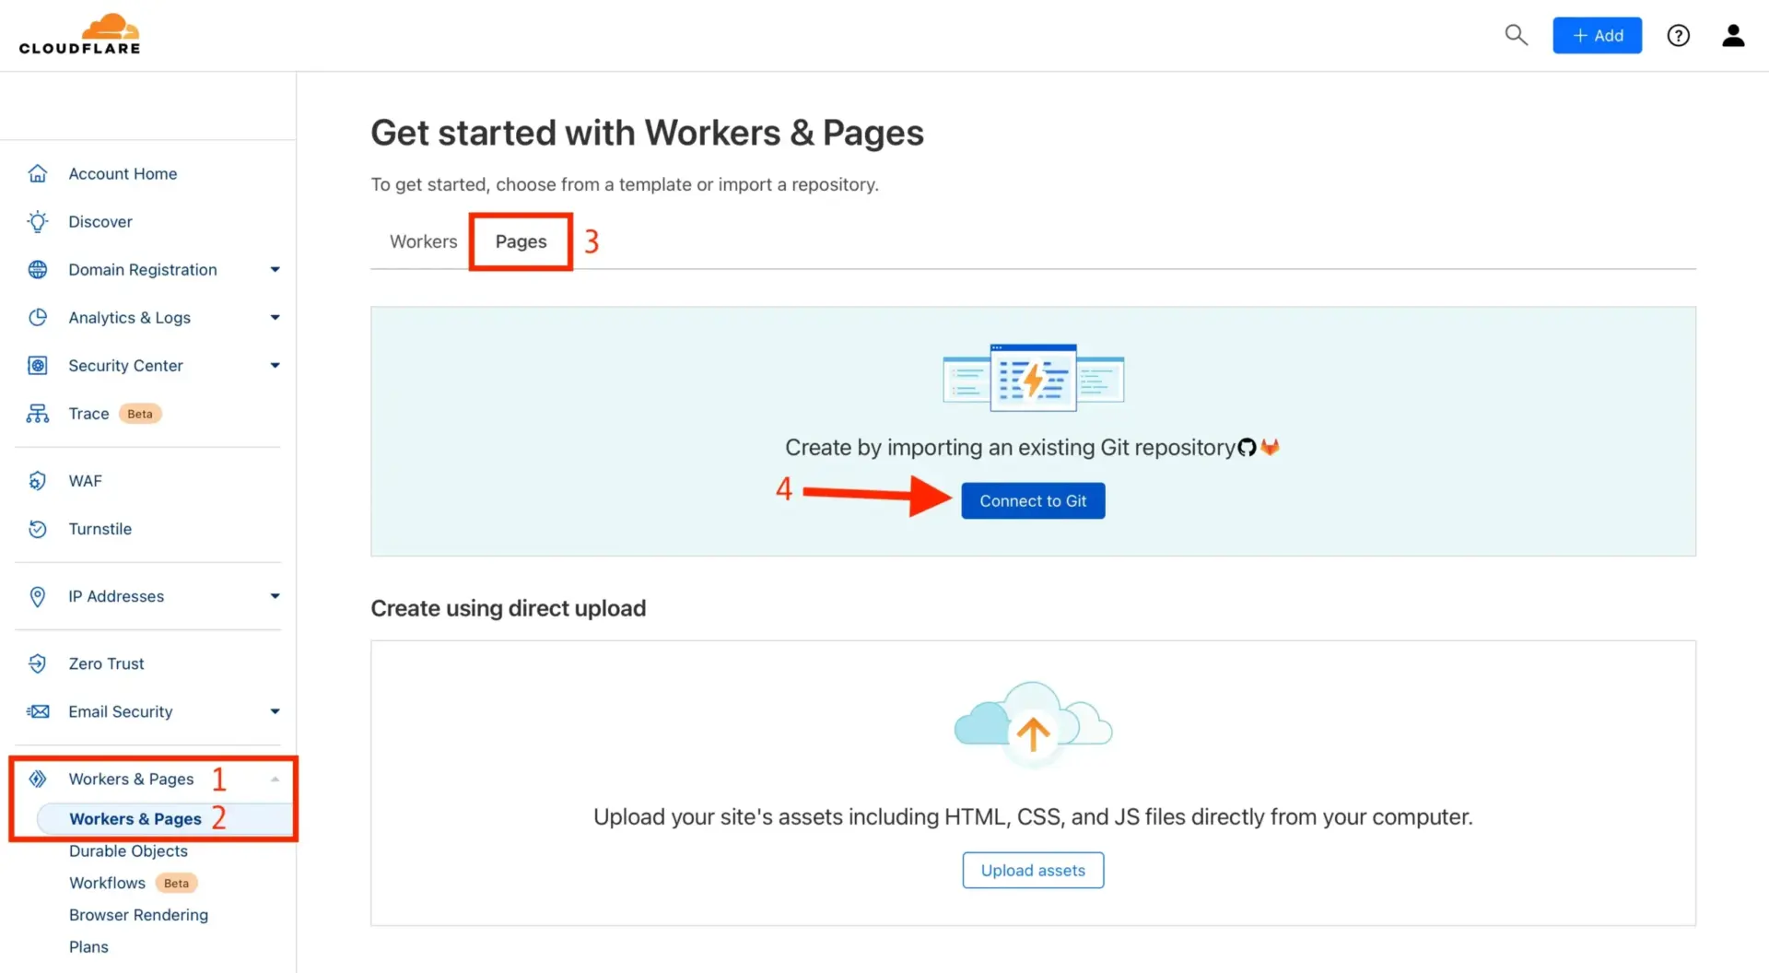Click the WAF shield icon
This screenshot has height=973, width=1769.
(x=38, y=481)
